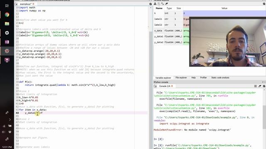266x149 pixels.
Task: Stop the current console command
Action: [x=256, y=86]
